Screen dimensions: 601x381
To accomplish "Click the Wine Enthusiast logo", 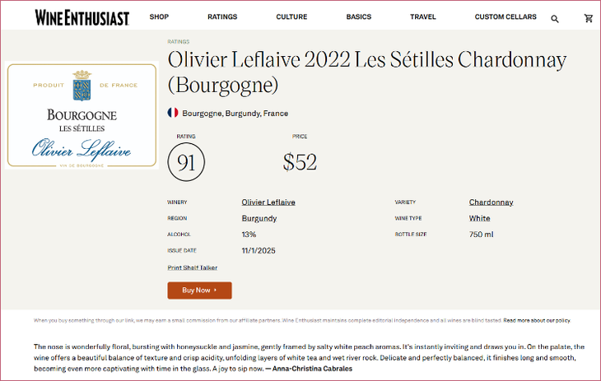I will [82, 16].
